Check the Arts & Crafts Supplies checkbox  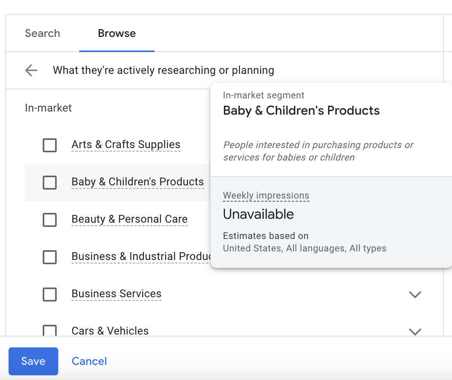pyautogui.click(x=50, y=145)
